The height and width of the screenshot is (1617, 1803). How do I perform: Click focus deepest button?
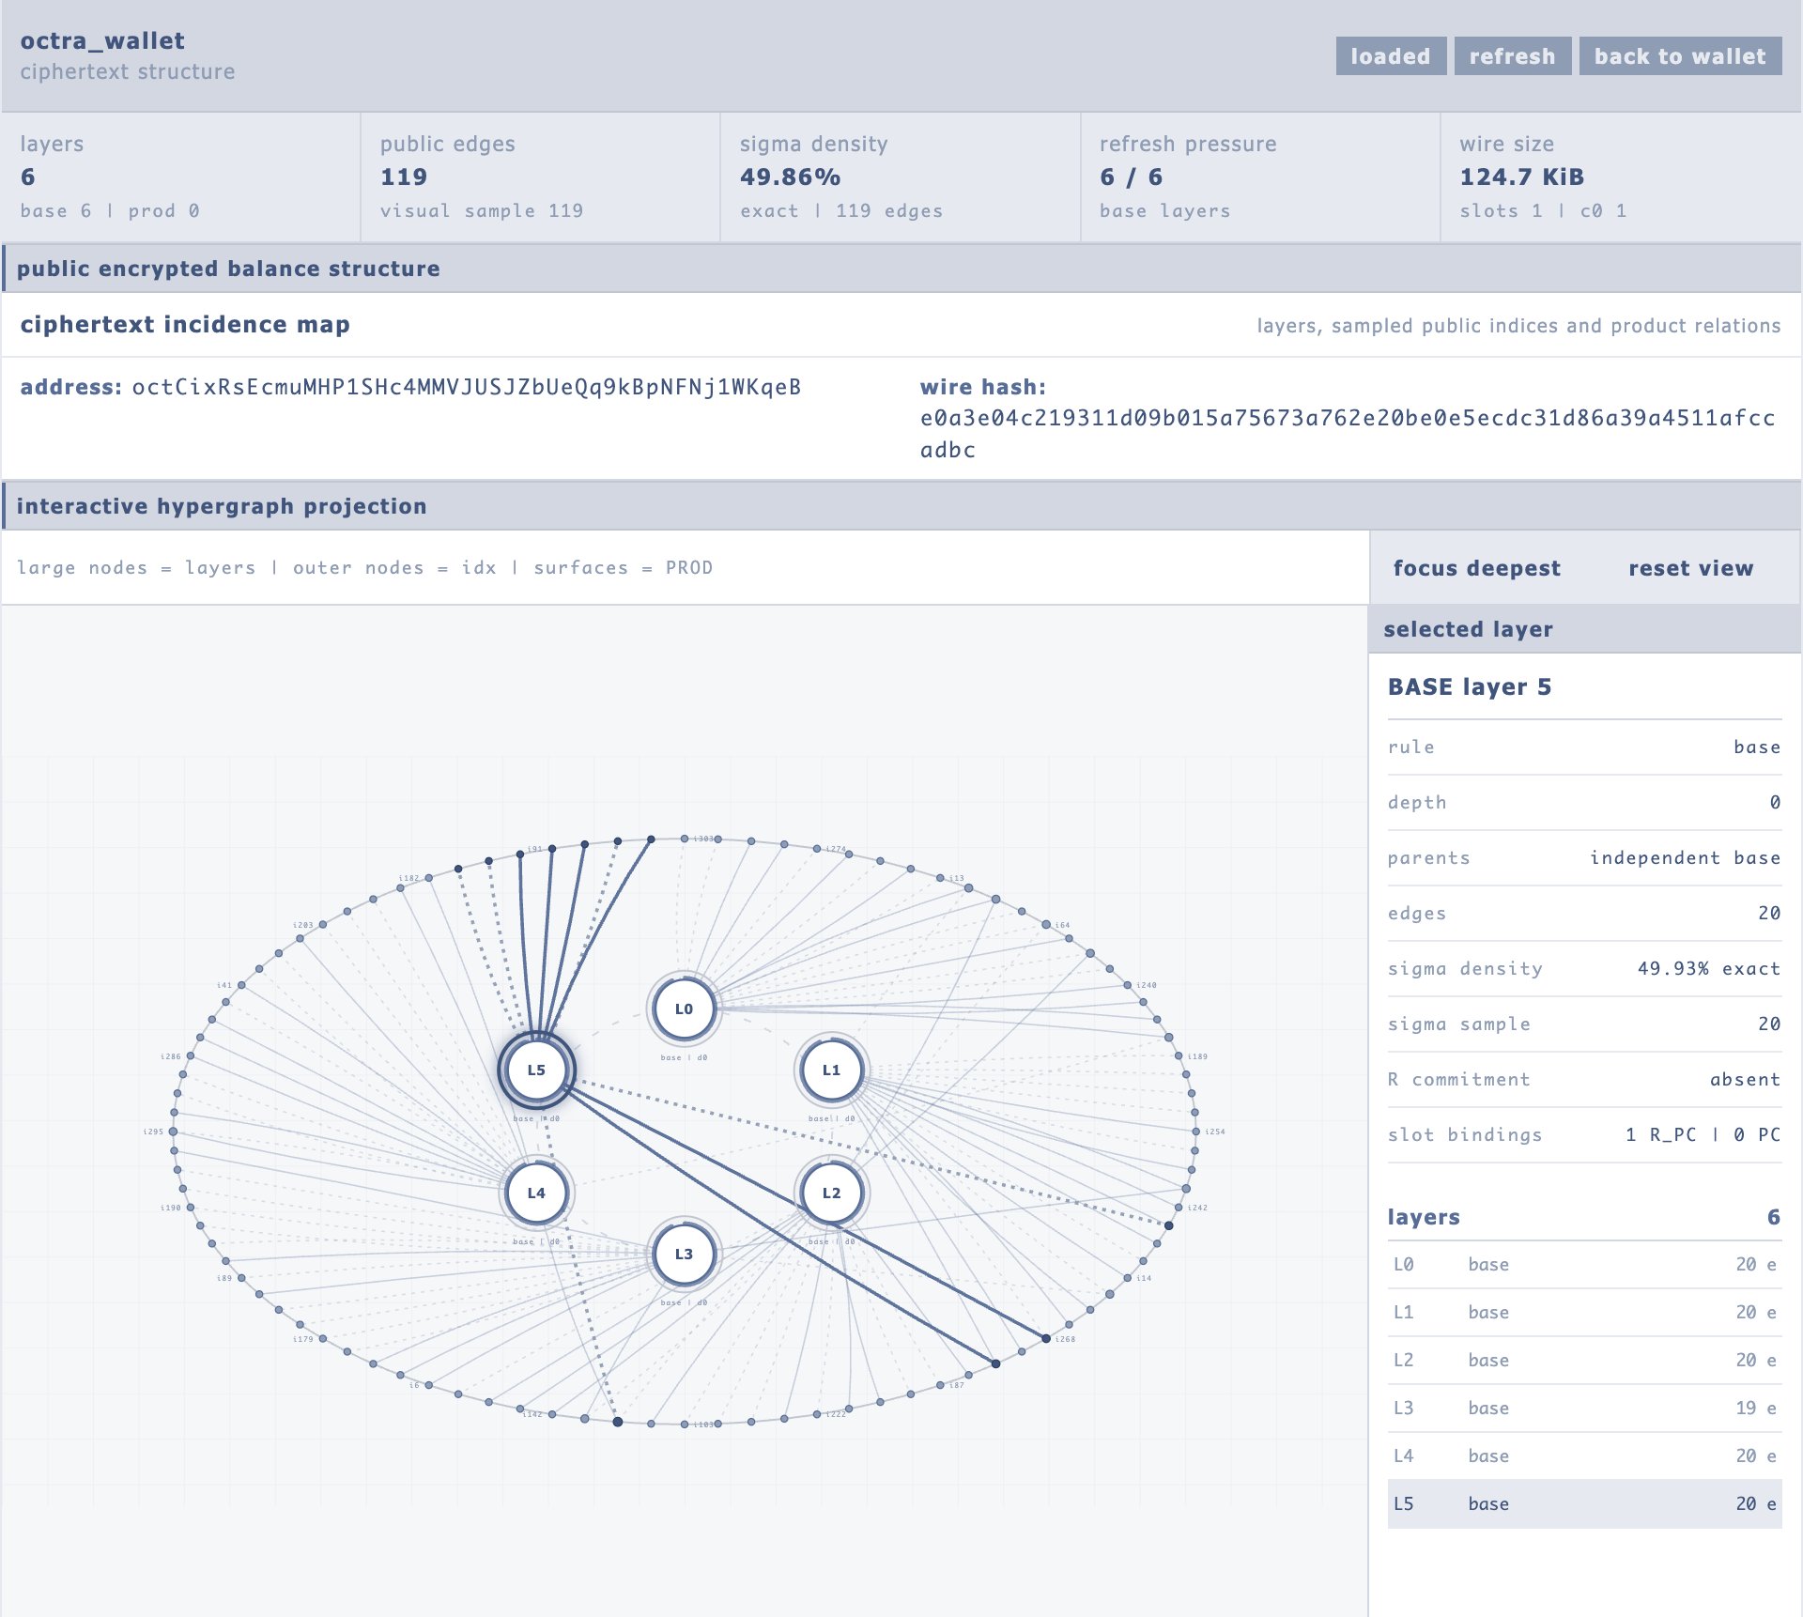pos(1476,568)
